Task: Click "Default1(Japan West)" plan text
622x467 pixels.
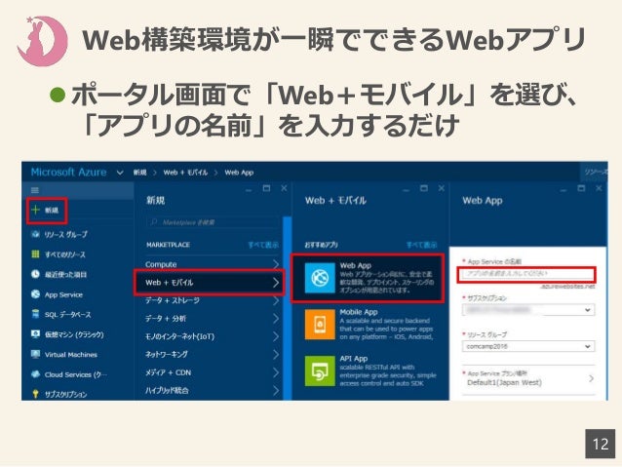Action: [504, 382]
